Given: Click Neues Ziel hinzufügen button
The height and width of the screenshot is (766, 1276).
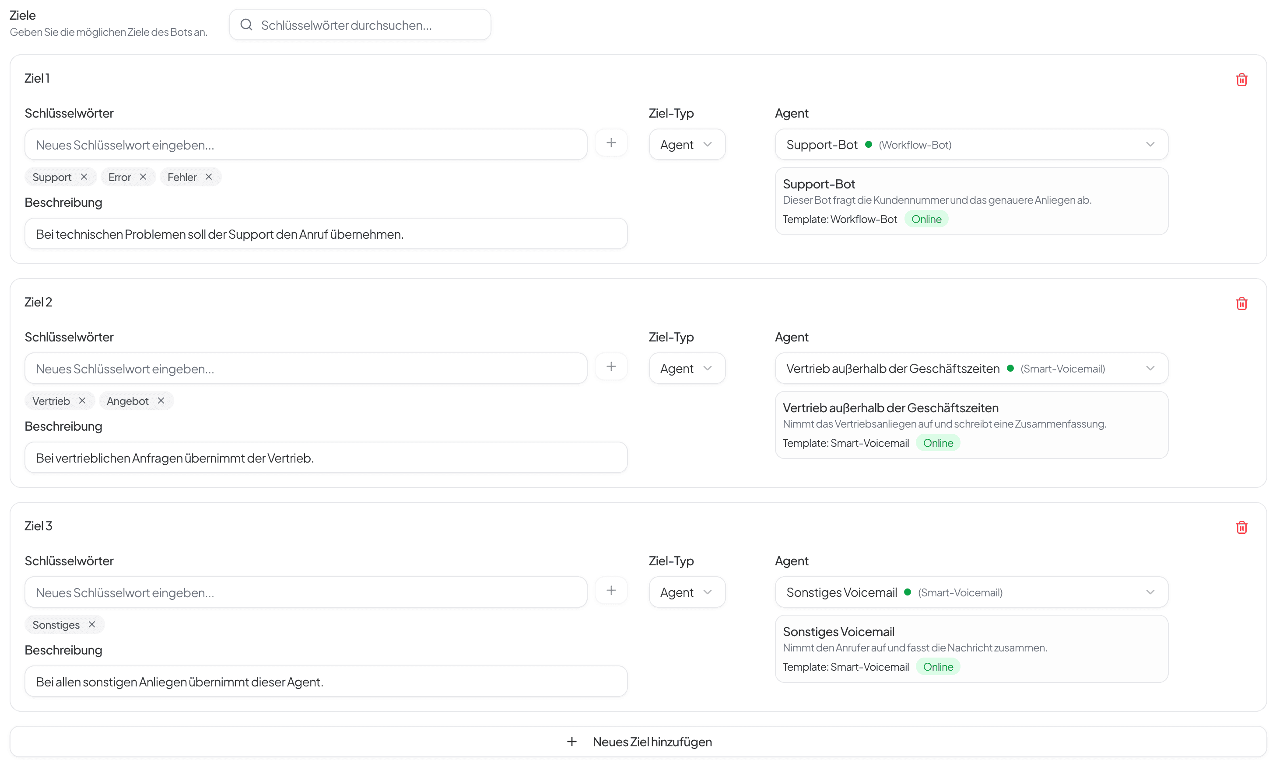Looking at the screenshot, I should [x=638, y=742].
